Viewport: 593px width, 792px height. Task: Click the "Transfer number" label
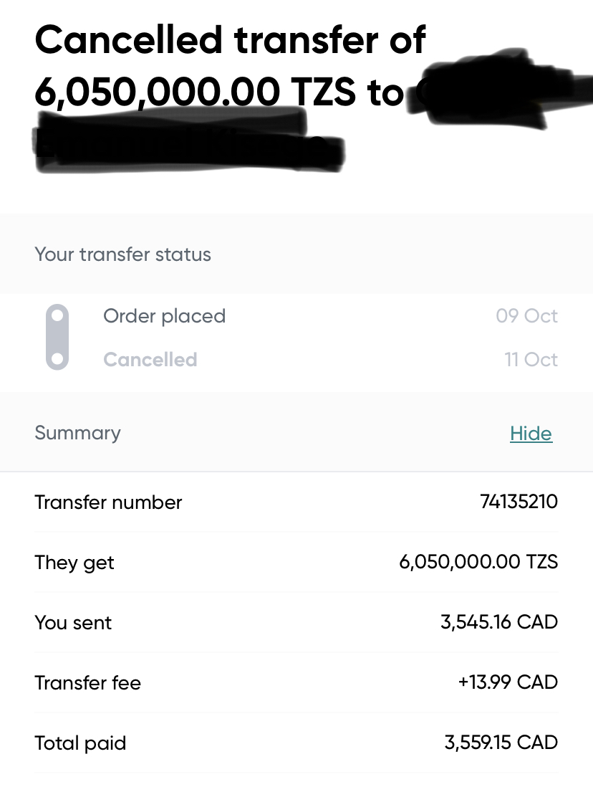(x=108, y=502)
